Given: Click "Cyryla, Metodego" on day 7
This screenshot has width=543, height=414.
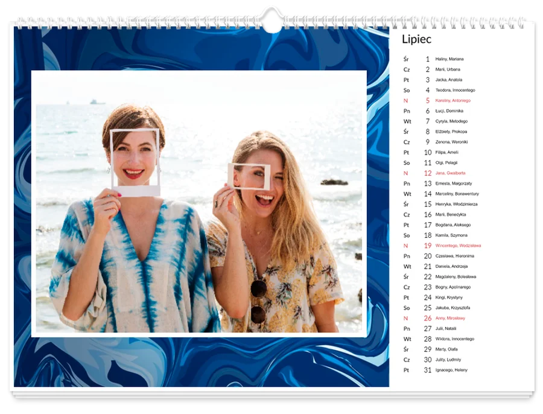Looking at the screenshot, I should click(451, 121).
